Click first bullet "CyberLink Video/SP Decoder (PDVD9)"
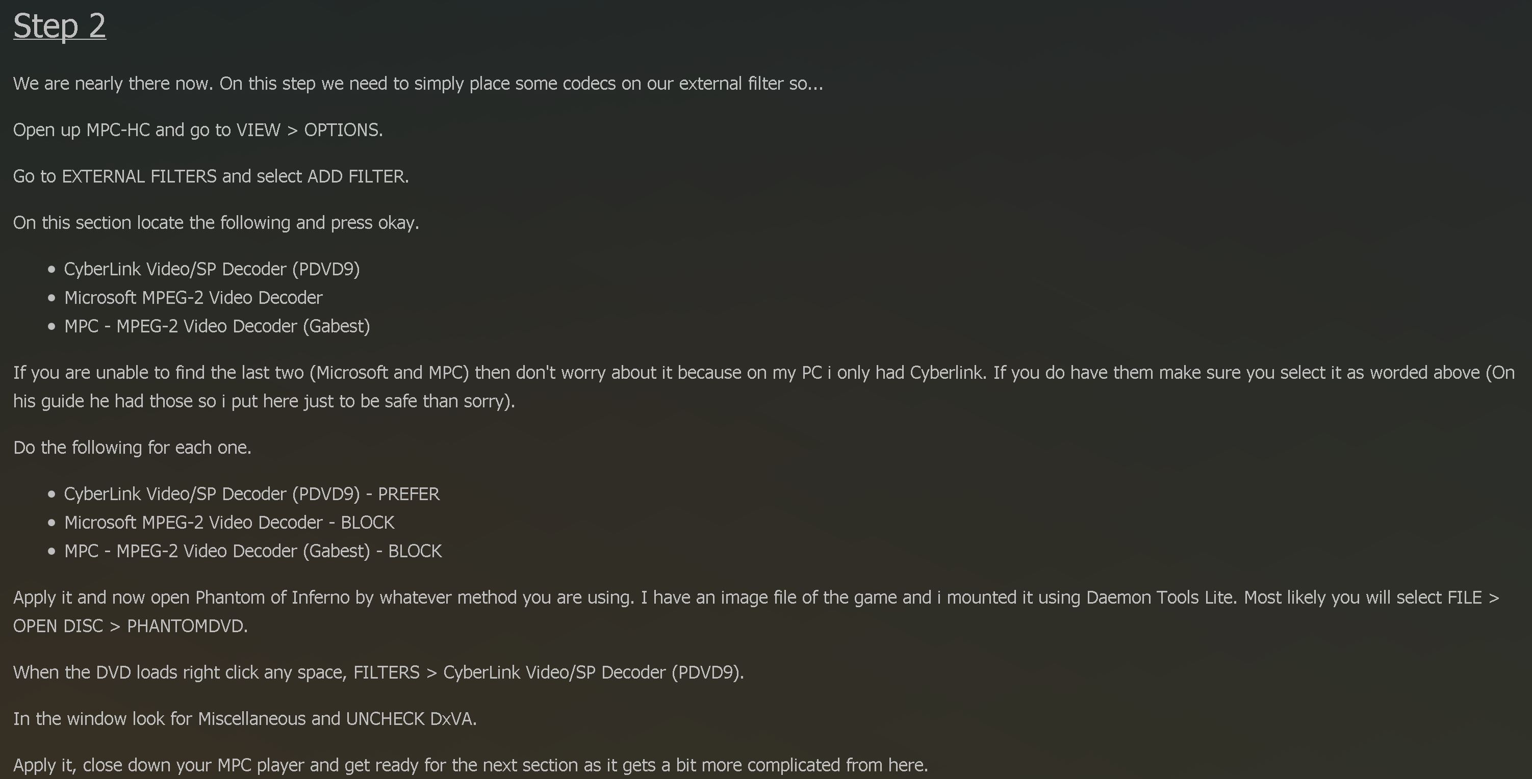The width and height of the screenshot is (1532, 779). coord(212,269)
